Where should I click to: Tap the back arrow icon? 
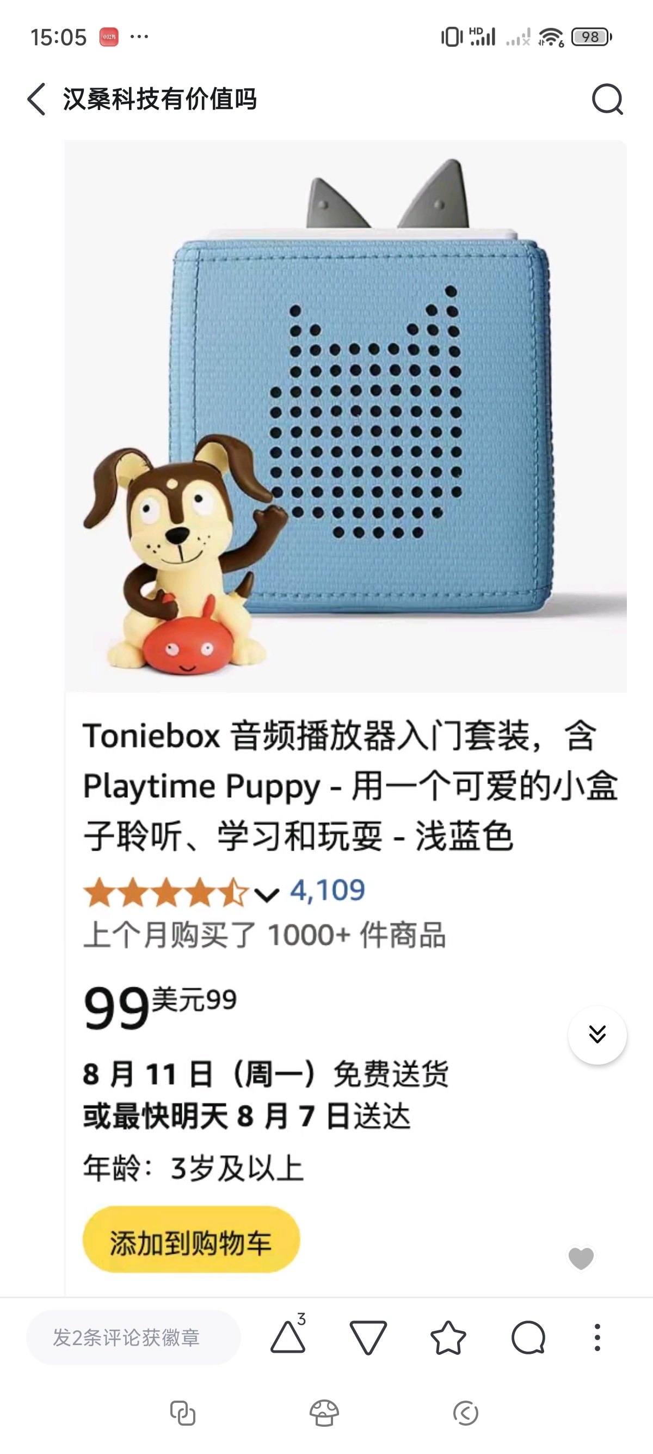coord(36,99)
